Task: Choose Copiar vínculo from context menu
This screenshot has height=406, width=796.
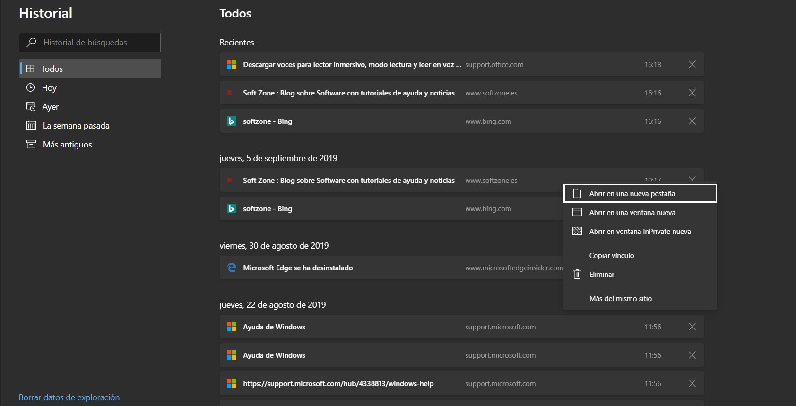Action: pyautogui.click(x=612, y=256)
